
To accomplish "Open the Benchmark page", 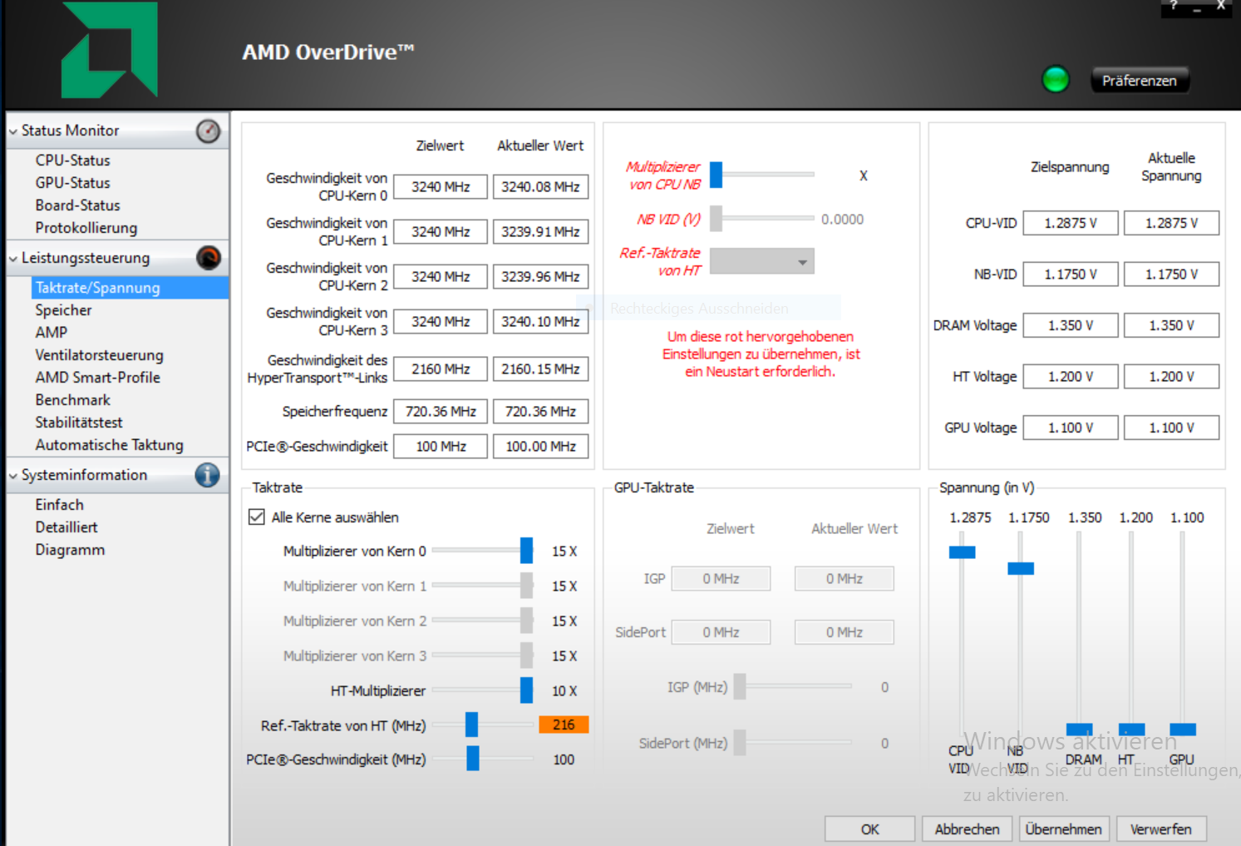I will tap(72, 400).
